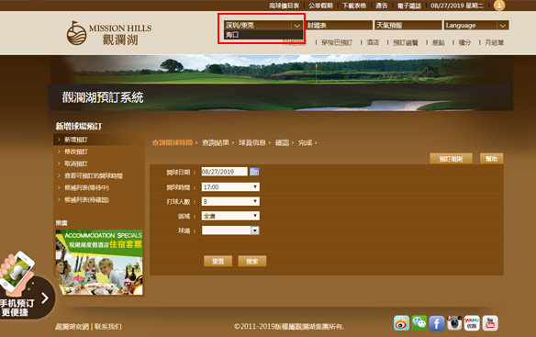The height and width of the screenshot is (337, 536).
Task: Select 查看可預訂的開球時間 in the sidebar
Action: coord(94,175)
